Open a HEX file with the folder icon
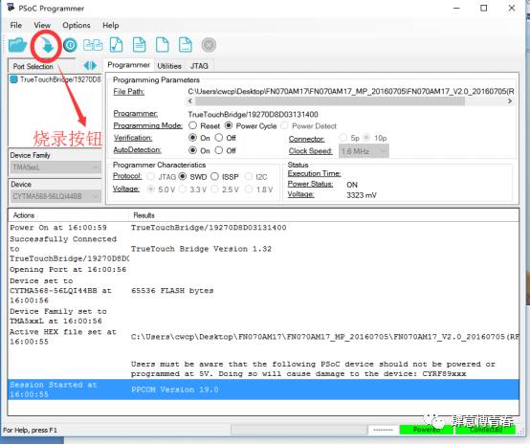Viewport: 530px width, 445px height. tap(17, 45)
